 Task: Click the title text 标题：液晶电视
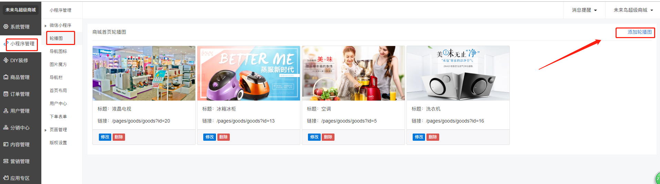pos(114,109)
